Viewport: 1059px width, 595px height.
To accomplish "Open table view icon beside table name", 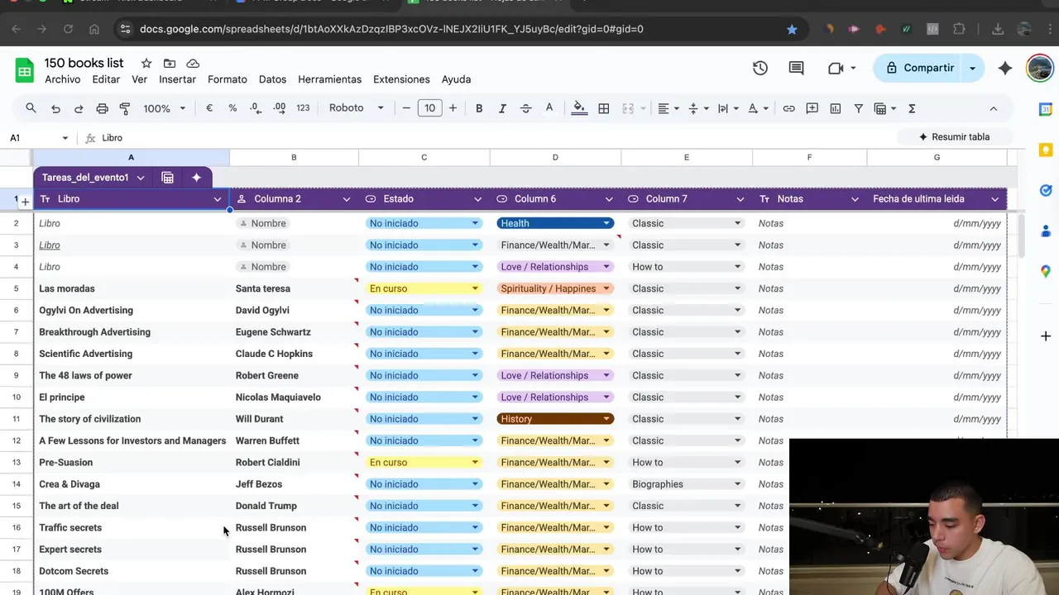I will (x=167, y=178).
